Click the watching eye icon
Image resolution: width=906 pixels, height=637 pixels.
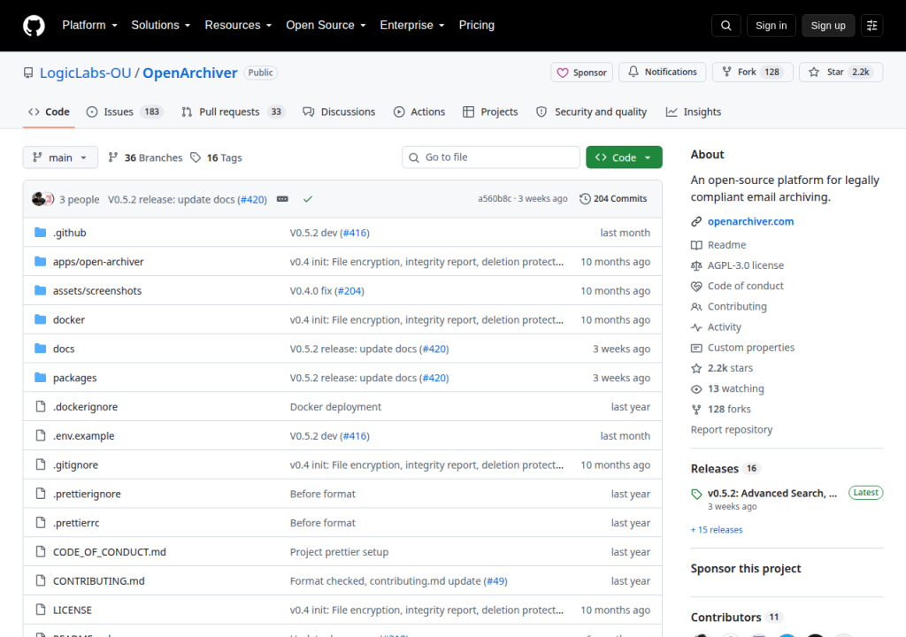click(x=696, y=389)
